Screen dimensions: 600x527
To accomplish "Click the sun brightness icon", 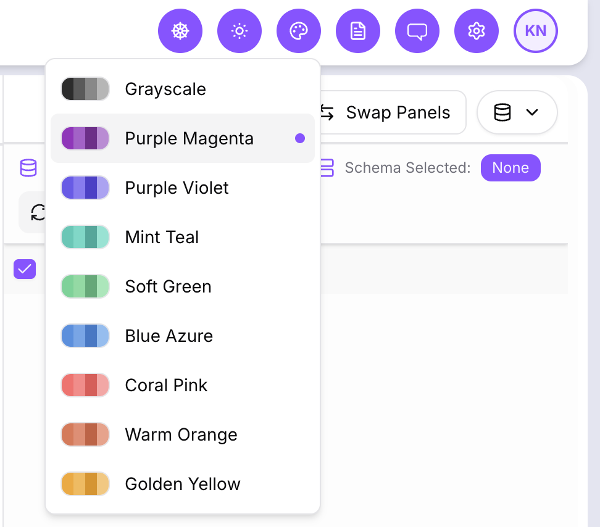I will 240,31.
